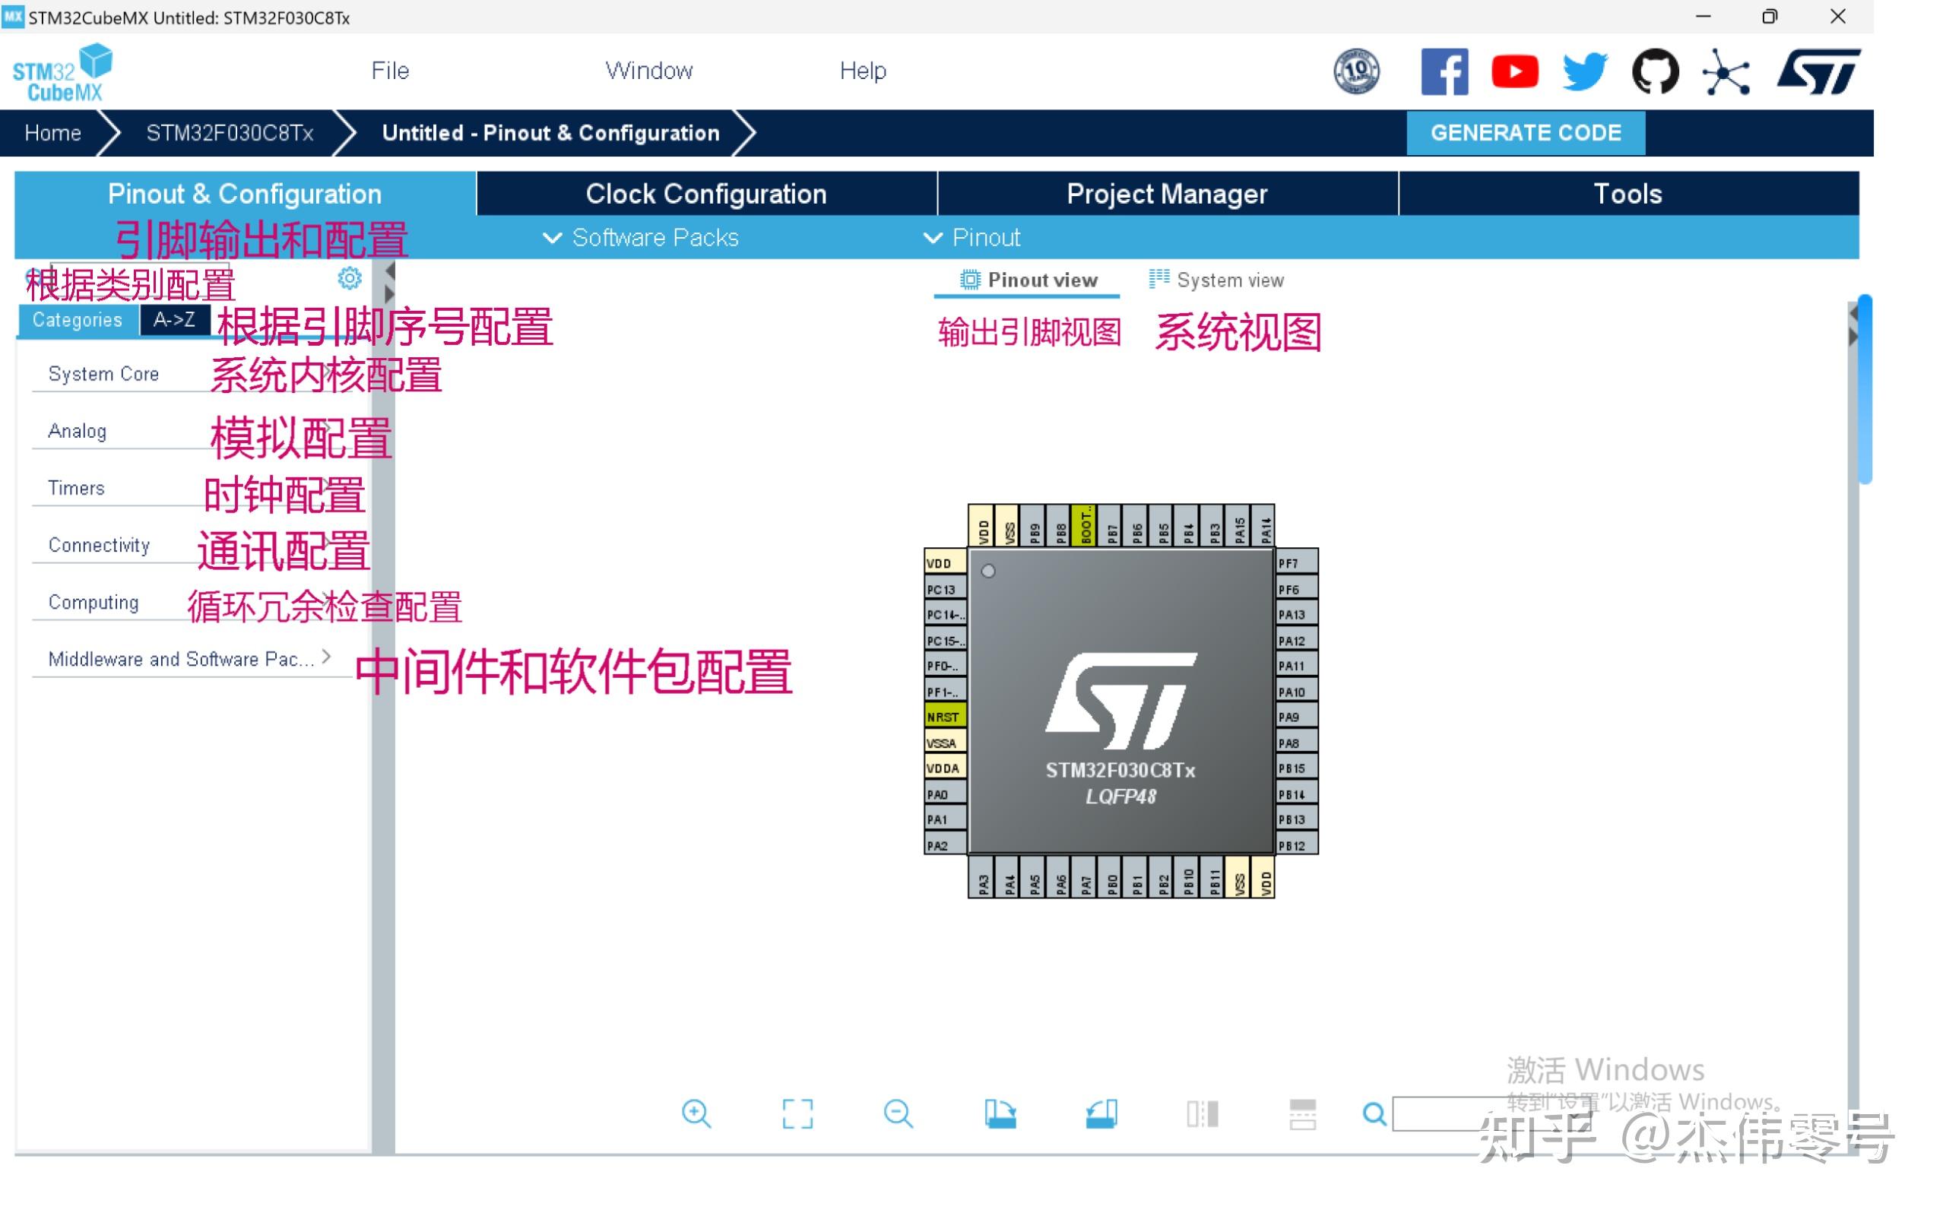This screenshot has width=1946, height=1216.
Task: Select pin PB15 on the chip
Action: tap(1296, 768)
